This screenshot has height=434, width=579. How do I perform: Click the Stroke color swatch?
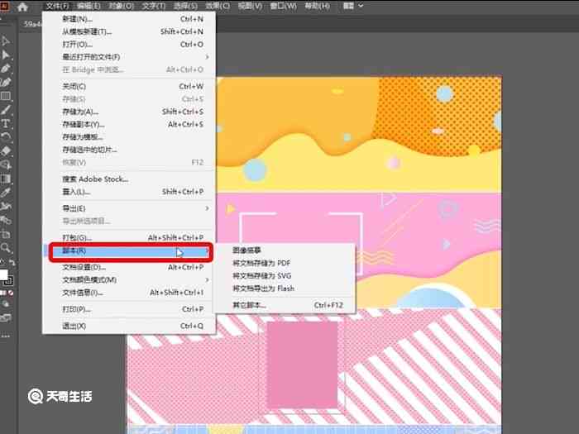pyautogui.click(x=9, y=281)
